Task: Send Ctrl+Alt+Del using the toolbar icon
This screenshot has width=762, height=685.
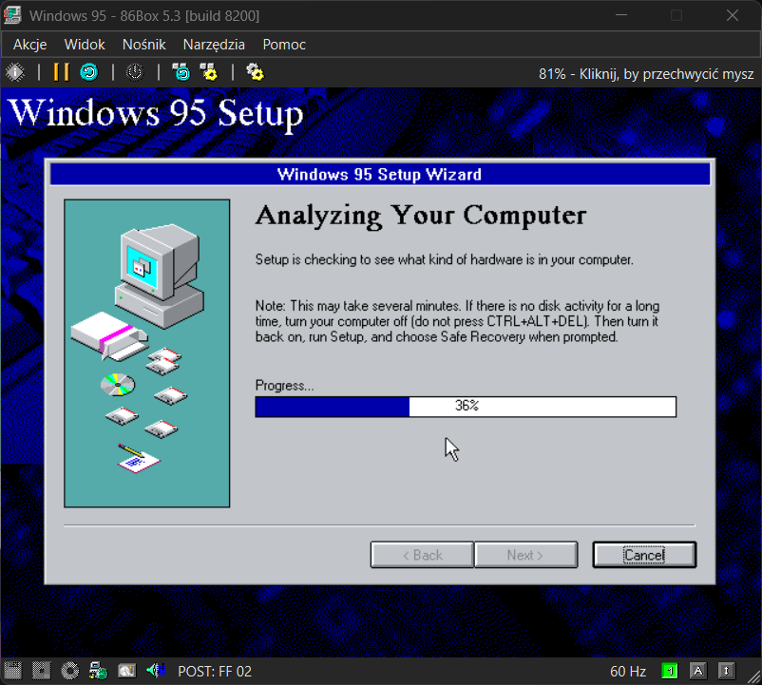Action: click(x=181, y=72)
